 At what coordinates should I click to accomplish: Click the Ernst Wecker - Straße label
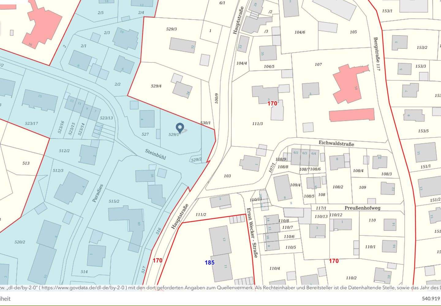pos(252,232)
